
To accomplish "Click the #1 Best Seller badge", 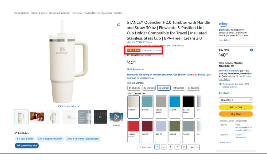I will click(133, 50).
